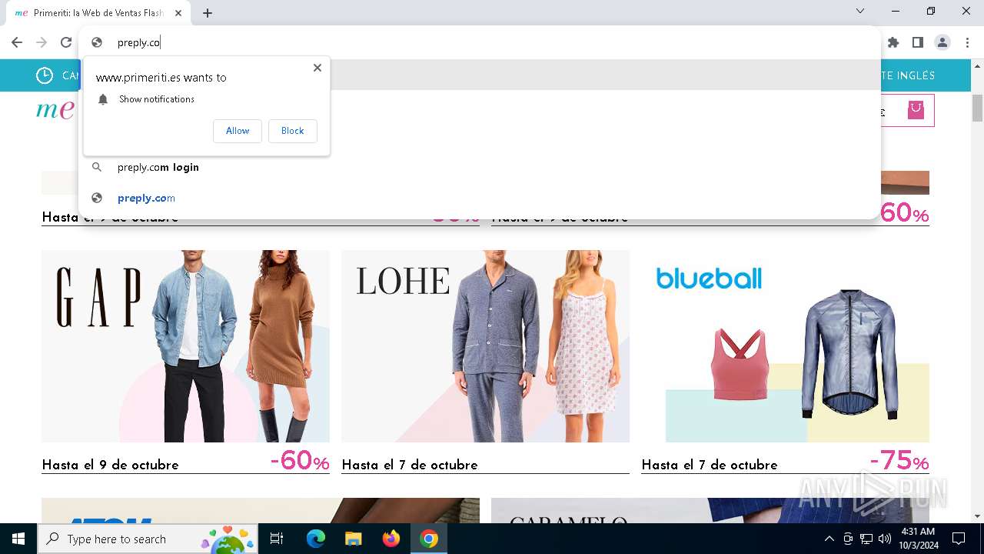
Task: Click the 'TE INGLÉS' banner text
Action: pyautogui.click(x=907, y=75)
